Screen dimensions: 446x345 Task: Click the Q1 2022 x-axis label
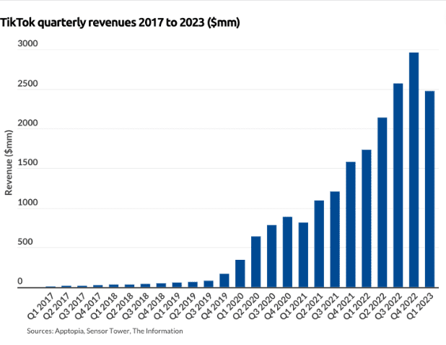click(x=357, y=306)
